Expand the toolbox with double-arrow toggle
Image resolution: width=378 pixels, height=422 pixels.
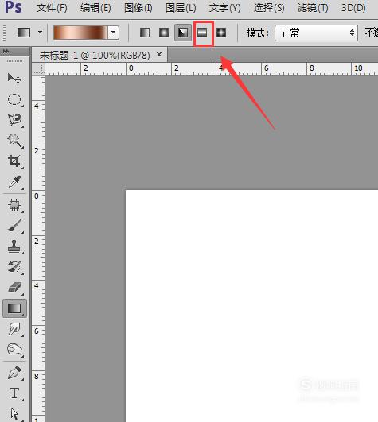click(x=6, y=51)
